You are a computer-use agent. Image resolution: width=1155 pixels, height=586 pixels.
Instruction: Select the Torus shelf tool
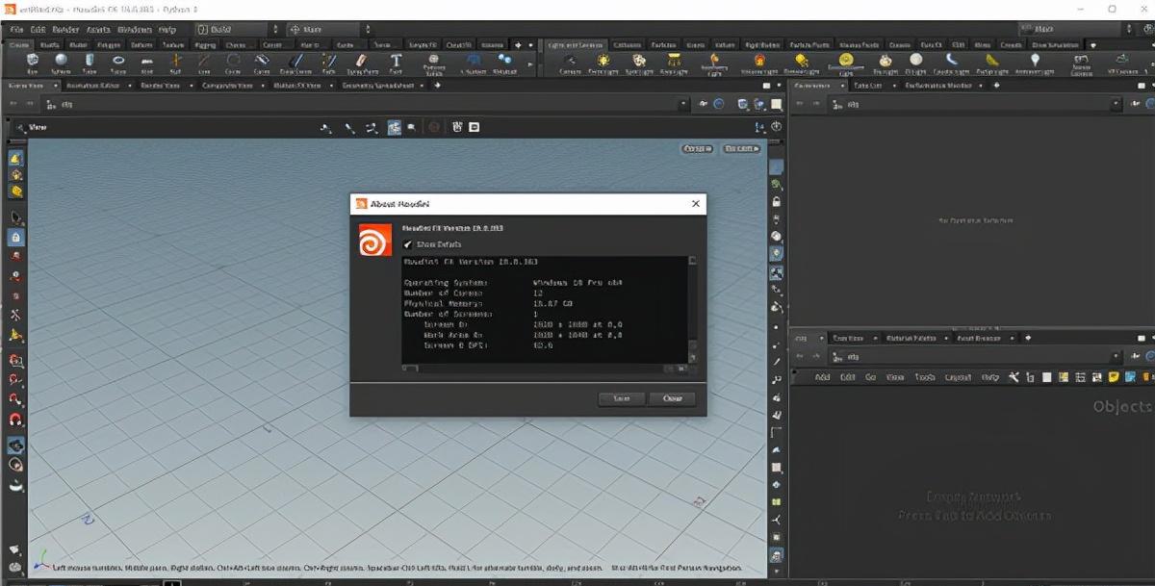click(118, 64)
